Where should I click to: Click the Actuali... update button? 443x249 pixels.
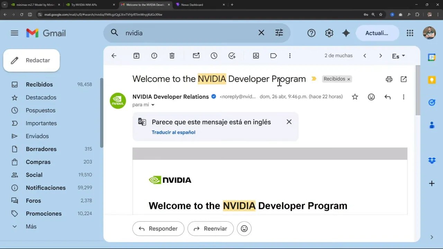tap(377, 33)
